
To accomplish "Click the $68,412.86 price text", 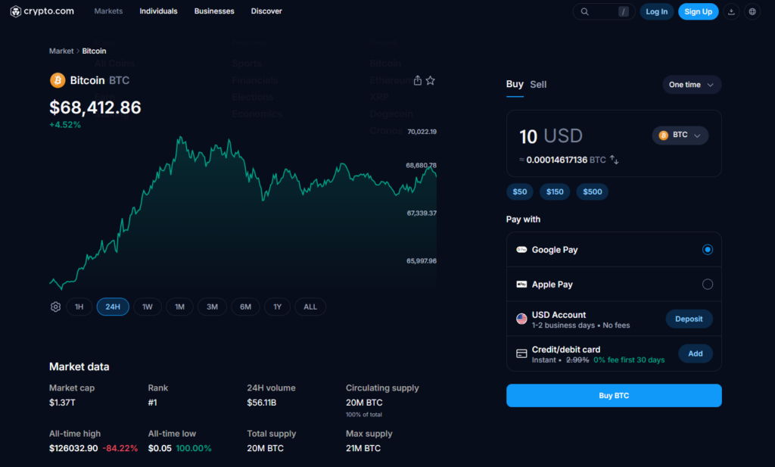I will point(95,107).
